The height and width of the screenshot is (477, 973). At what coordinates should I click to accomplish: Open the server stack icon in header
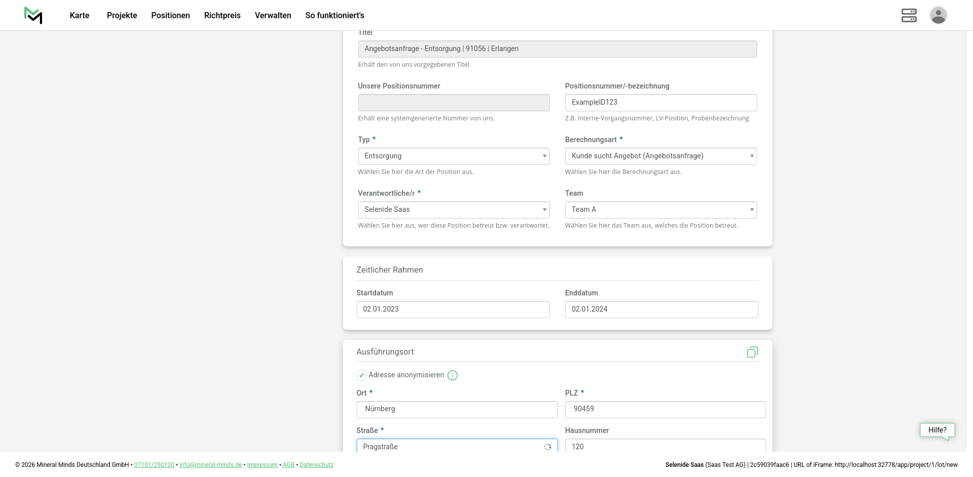(909, 15)
